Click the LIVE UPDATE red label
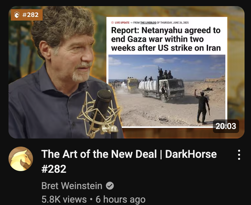The height and width of the screenshot is (205, 251). tap(122, 23)
